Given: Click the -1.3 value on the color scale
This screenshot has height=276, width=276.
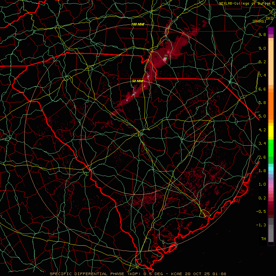Looking at the screenshot, I should click(x=261, y=225).
